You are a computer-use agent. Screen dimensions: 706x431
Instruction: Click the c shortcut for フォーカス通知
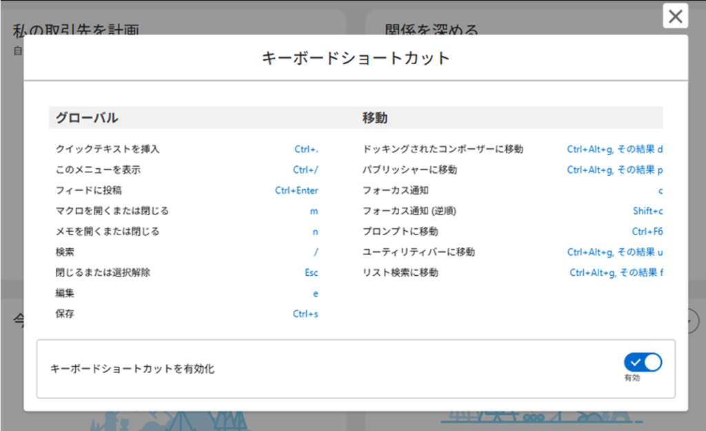tap(660, 190)
